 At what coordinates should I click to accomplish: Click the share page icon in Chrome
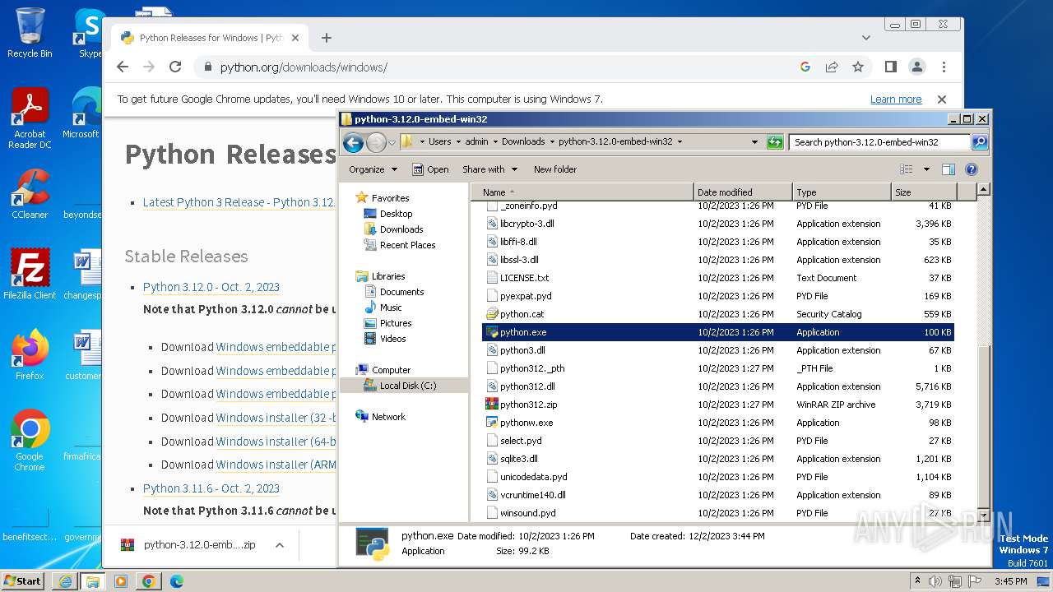pyautogui.click(x=832, y=67)
